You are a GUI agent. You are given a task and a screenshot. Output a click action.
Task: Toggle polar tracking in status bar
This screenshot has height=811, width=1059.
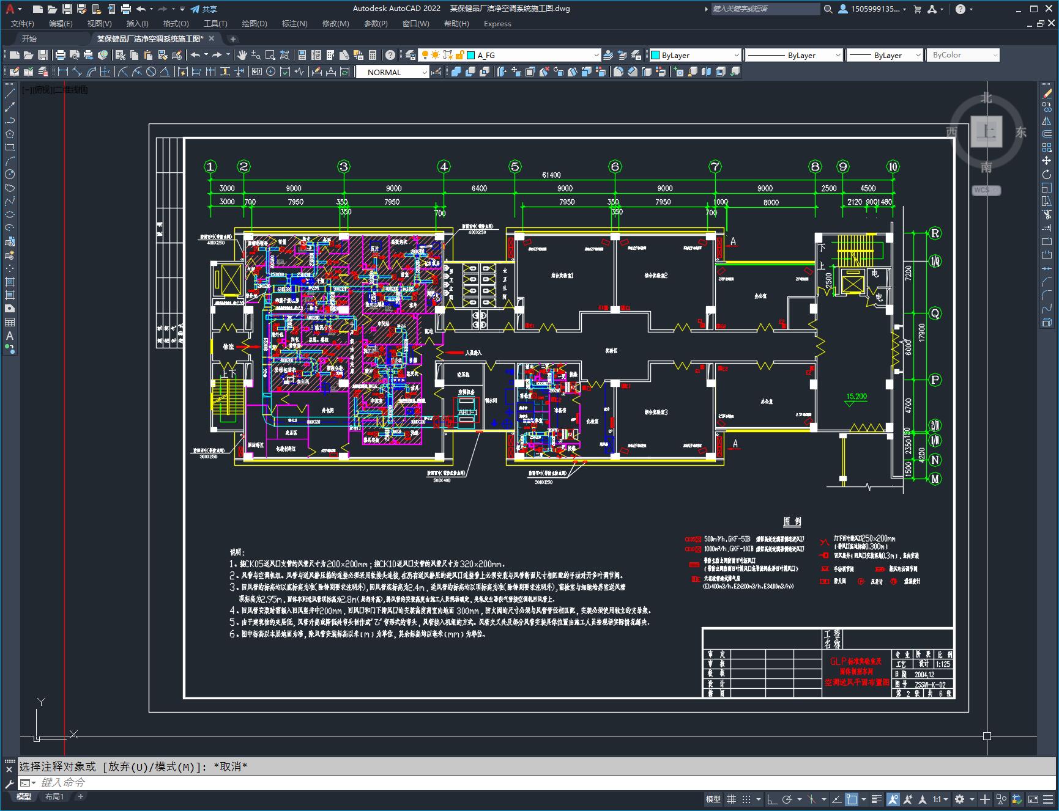coord(787,799)
